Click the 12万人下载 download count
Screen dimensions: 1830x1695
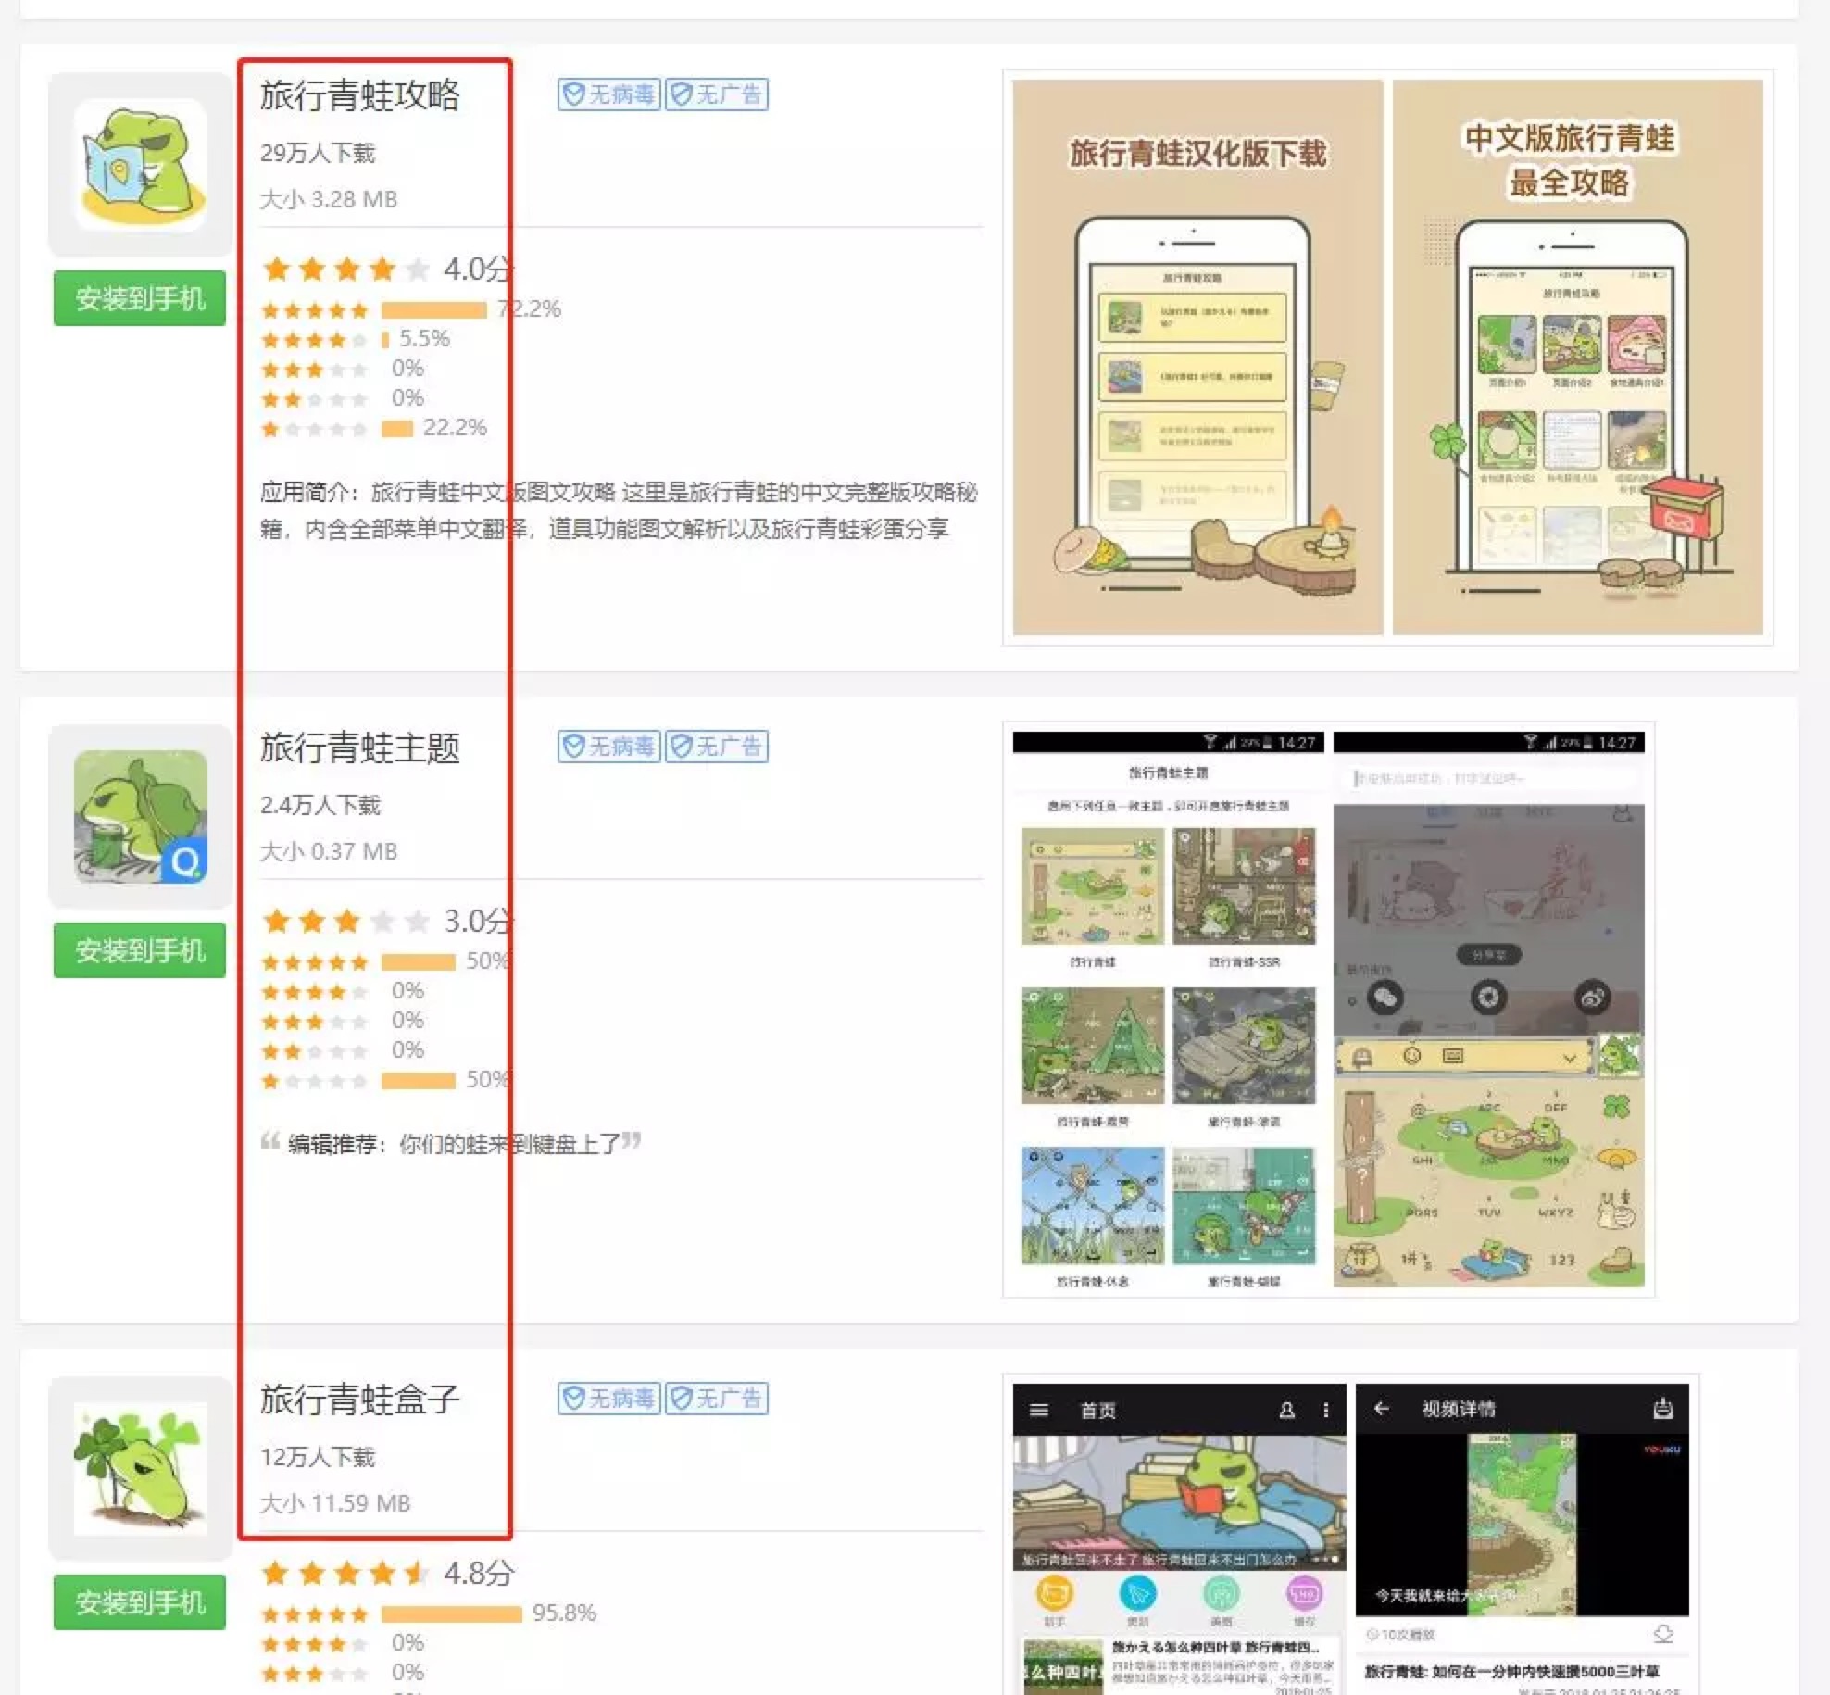click(x=318, y=1457)
